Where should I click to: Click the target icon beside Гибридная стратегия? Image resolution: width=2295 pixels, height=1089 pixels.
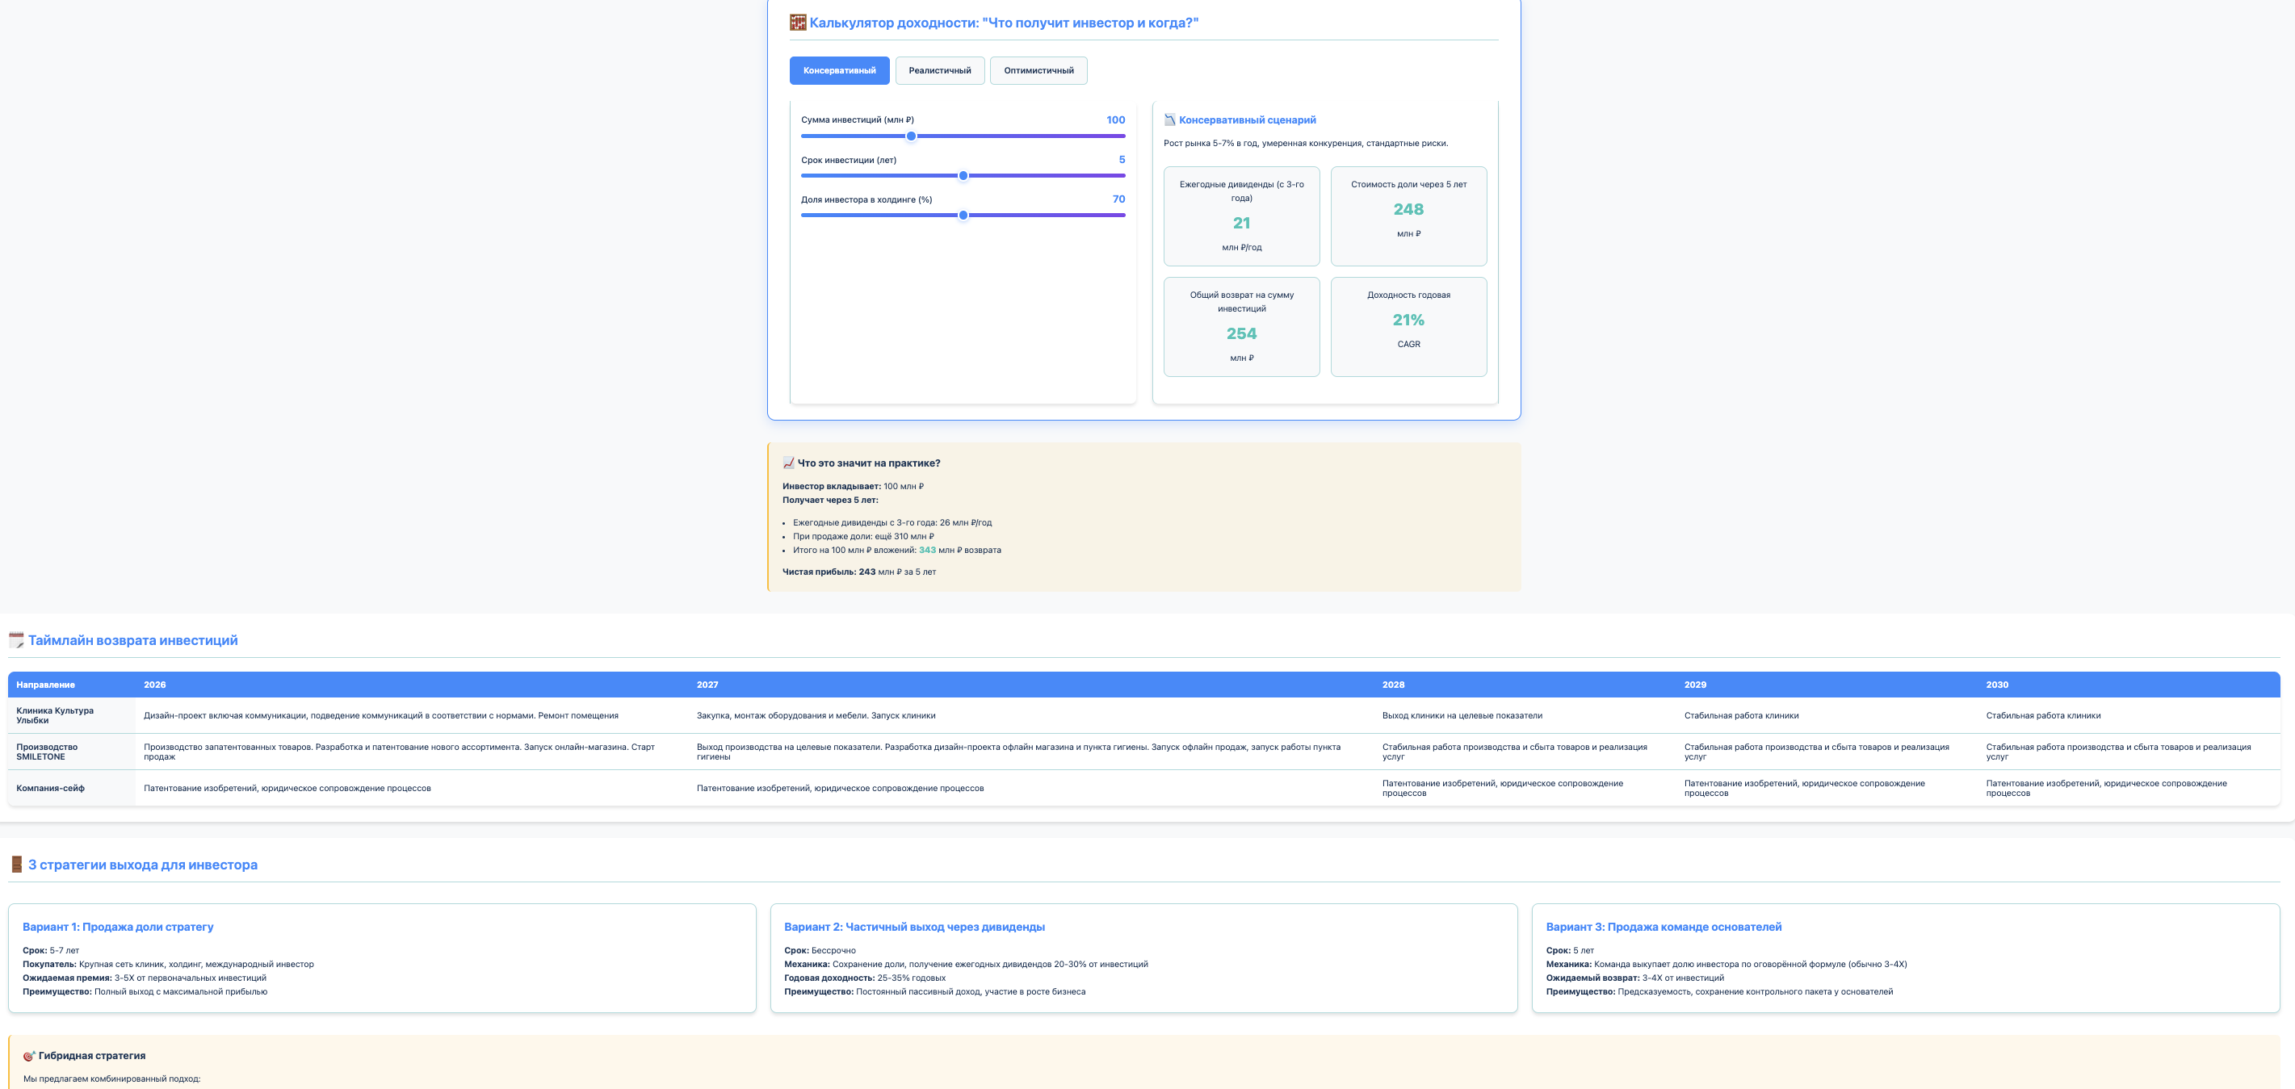tap(29, 1056)
